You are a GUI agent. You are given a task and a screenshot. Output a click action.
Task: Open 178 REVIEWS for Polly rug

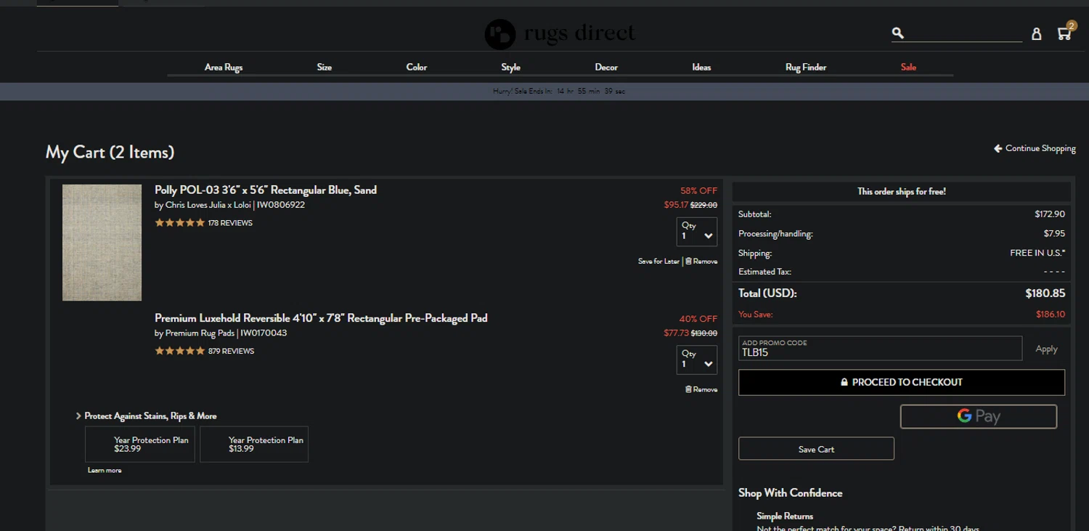point(230,223)
